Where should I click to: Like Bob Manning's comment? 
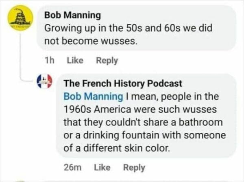(74, 60)
